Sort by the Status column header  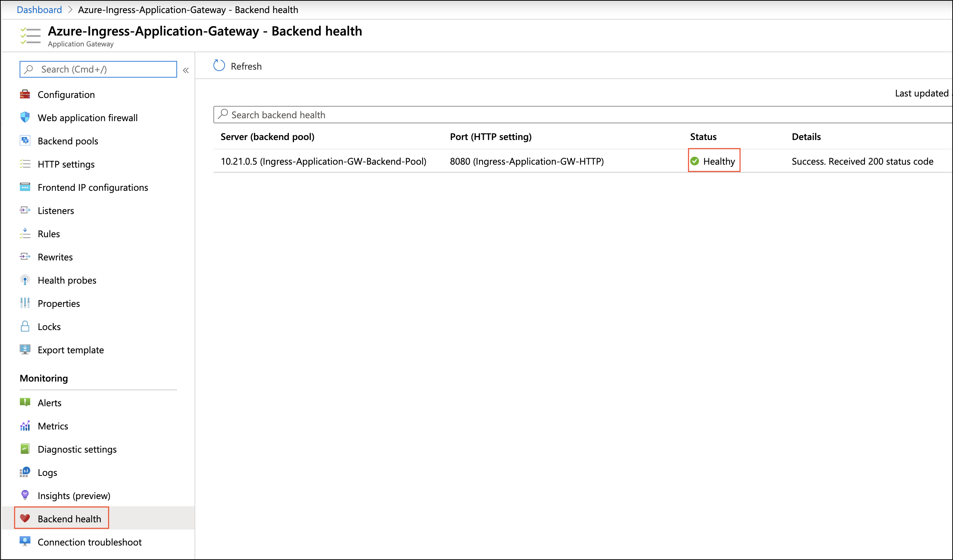(703, 137)
